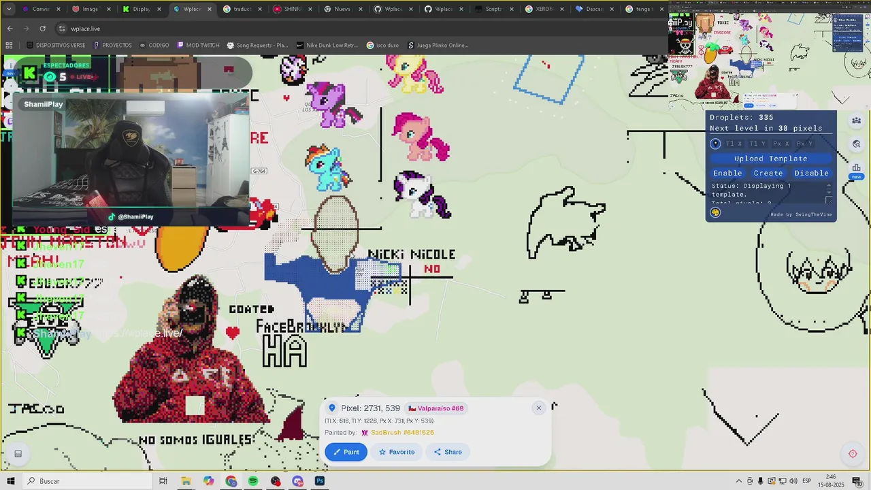The image size is (871, 490).
Task: Click the wplace.live address bar
Action: [361, 29]
